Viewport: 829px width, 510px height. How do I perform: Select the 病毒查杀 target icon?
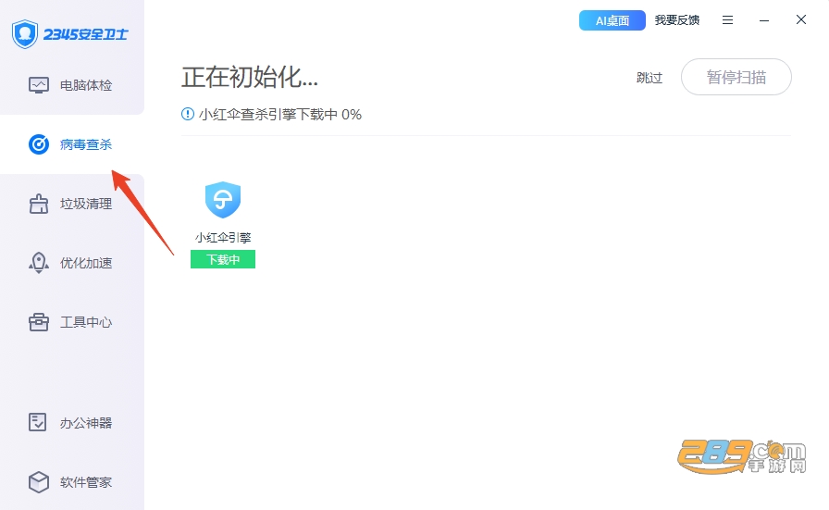39,143
